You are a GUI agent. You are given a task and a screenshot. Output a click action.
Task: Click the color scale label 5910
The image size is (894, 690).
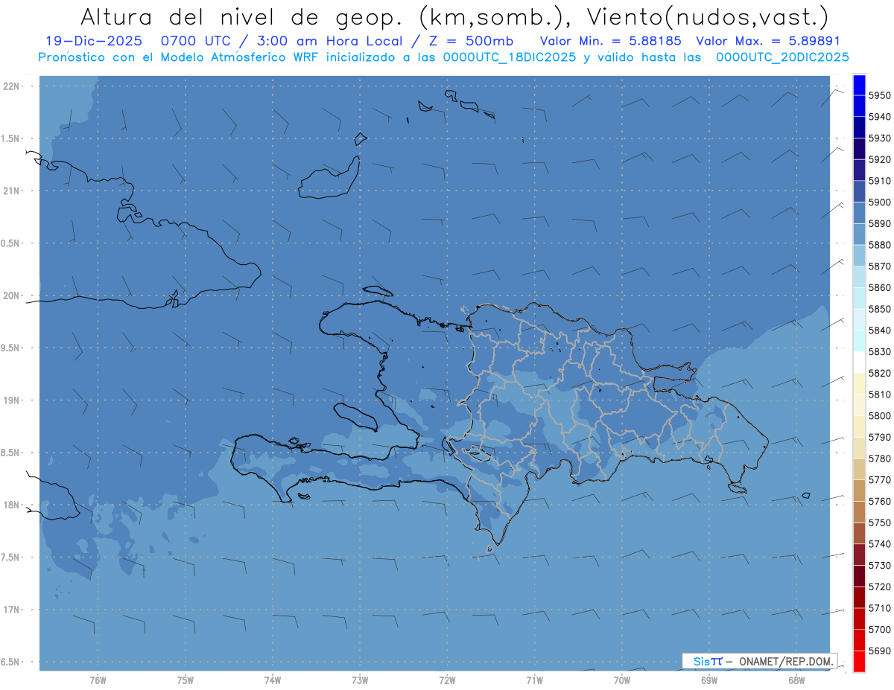coord(879,181)
